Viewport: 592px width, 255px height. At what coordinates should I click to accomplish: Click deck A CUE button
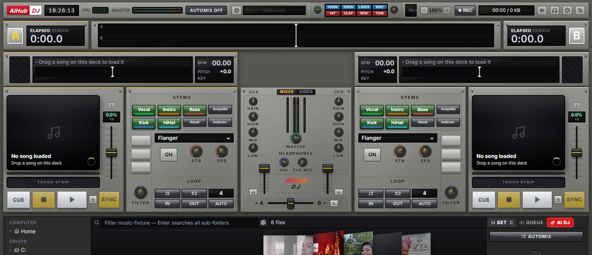[18, 200]
